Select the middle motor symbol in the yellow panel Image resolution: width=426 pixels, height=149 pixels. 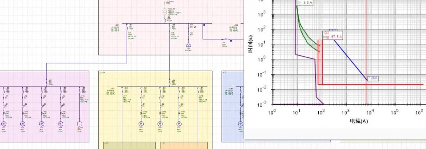tap(160, 124)
